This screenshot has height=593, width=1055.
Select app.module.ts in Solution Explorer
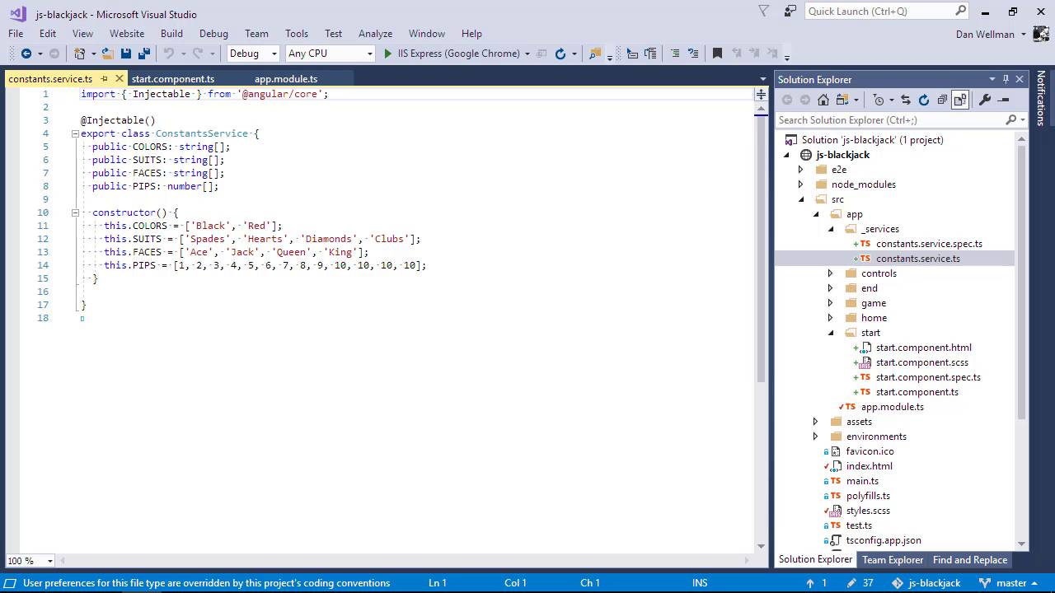point(892,407)
